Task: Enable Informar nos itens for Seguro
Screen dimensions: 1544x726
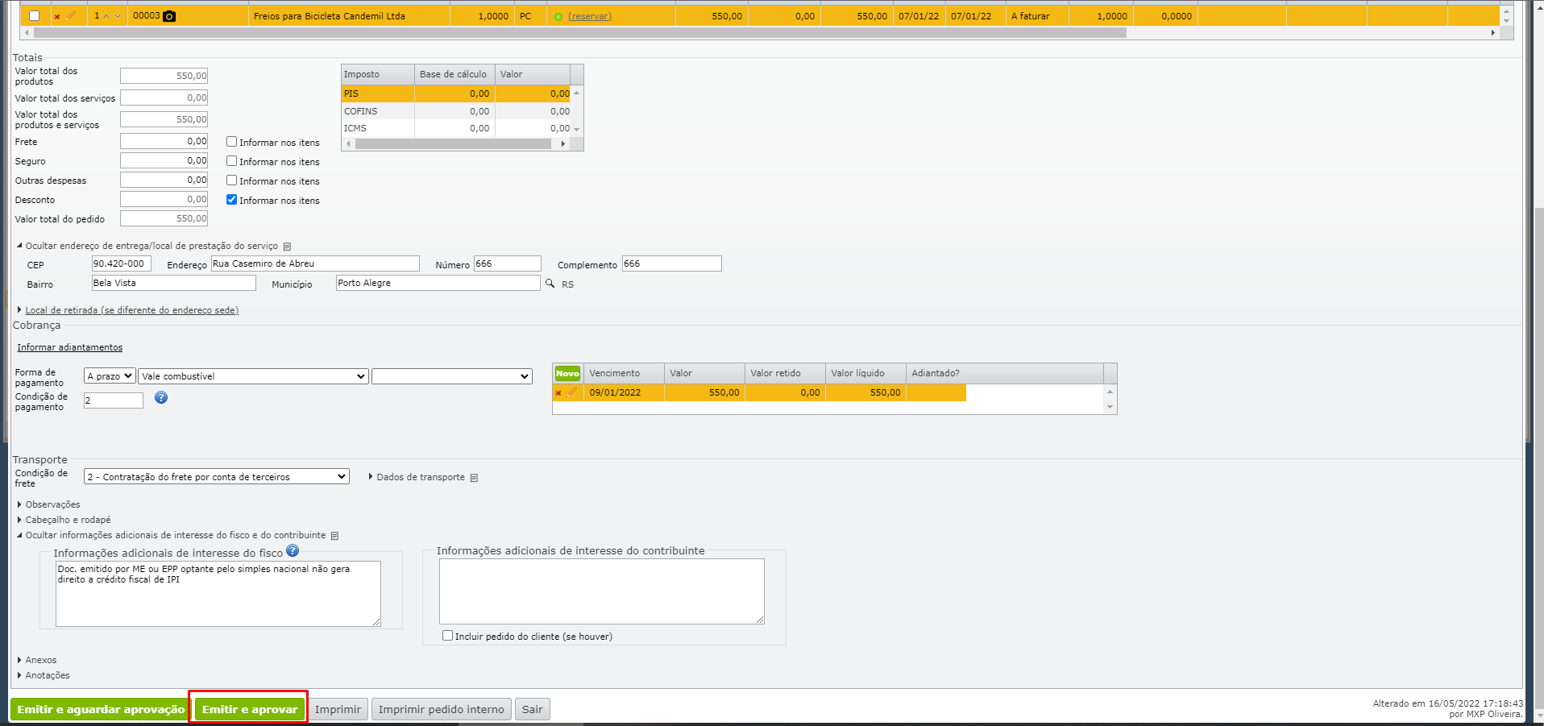Action: 232,161
